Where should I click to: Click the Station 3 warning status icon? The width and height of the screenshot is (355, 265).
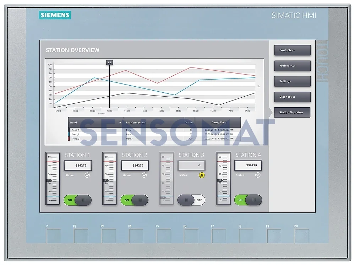(202, 175)
